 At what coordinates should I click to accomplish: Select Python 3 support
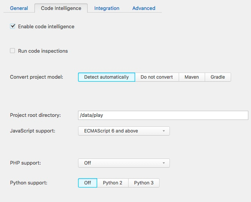tap(144, 183)
